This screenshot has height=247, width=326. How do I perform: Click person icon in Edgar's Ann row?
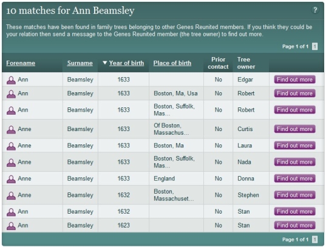11,80
